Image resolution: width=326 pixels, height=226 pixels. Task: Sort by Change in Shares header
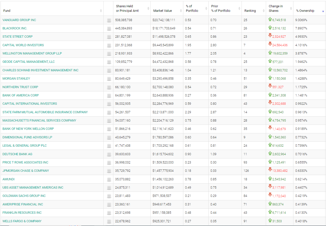click(x=280, y=9)
